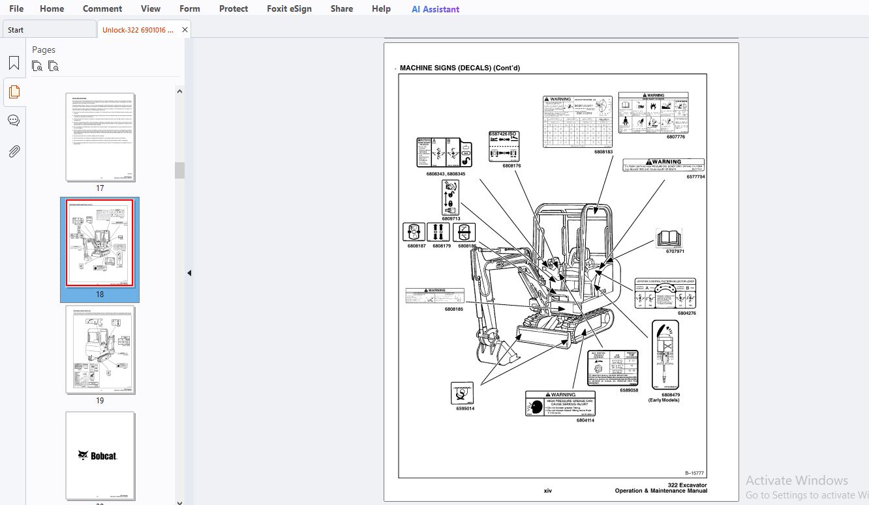Click the B-15777 figure reference
This screenshot has height=505, width=869.
pyautogui.click(x=694, y=473)
